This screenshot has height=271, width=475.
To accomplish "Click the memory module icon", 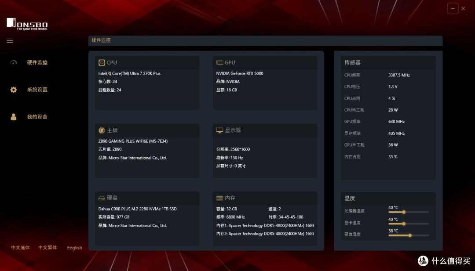I will tap(219, 198).
